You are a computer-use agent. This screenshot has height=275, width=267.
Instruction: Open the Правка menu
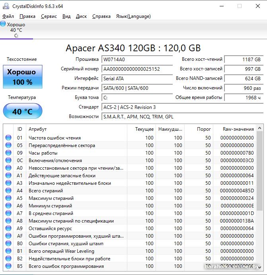click(27, 16)
